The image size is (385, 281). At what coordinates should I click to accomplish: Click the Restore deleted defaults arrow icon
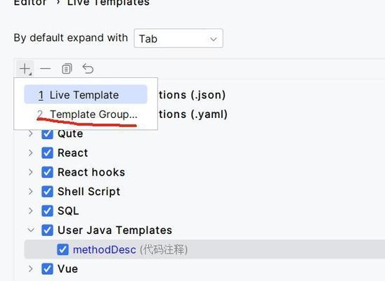(88, 69)
